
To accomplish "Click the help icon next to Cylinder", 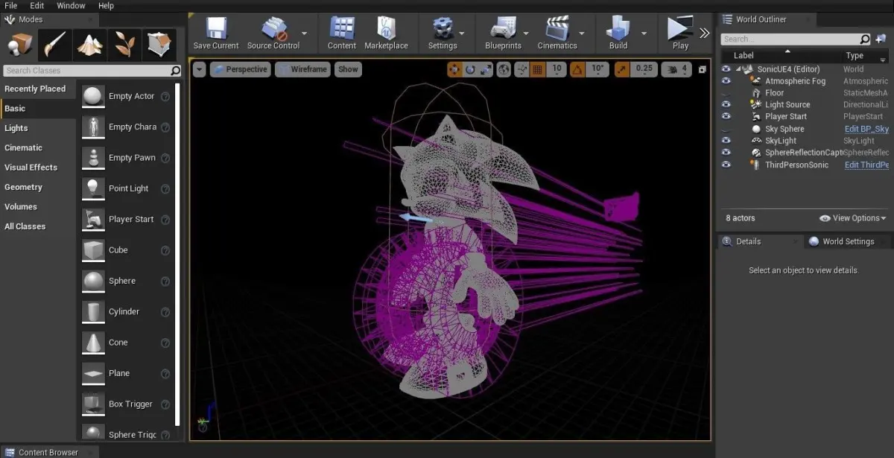I will tap(165, 312).
